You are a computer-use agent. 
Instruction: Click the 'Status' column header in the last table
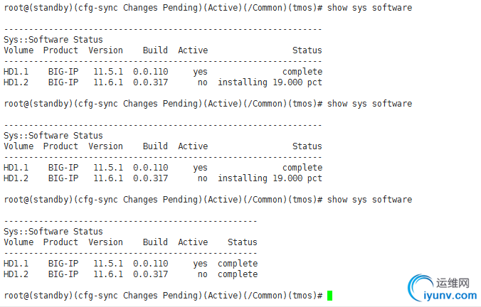click(x=243, y=242)
